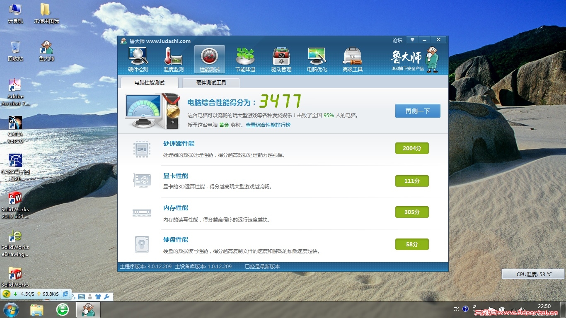The height and width of the screenshot is (318, 566).
Task: Click the IE icon in network speed widget
Action: 65,294
